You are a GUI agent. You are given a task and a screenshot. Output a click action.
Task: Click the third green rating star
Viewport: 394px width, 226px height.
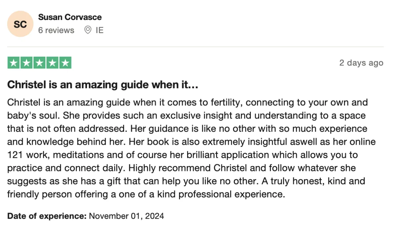pos(39,63)
